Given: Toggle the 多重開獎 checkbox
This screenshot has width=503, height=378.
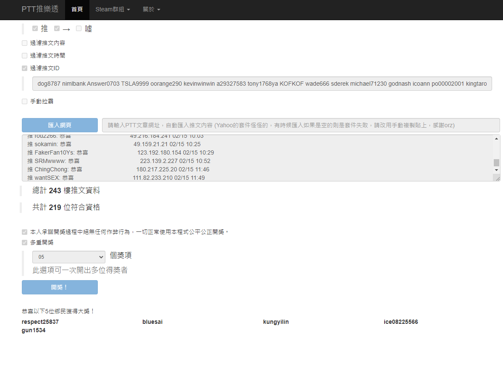Looking at the screenshot, I should coord(24,243).
